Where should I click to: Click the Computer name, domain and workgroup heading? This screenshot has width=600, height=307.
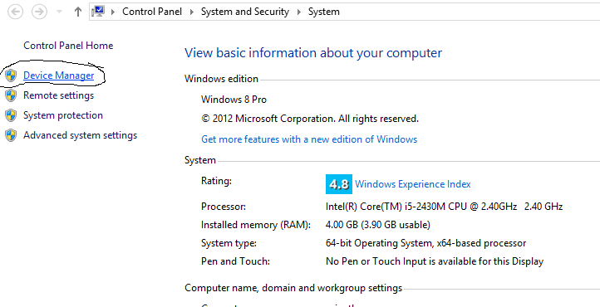[293, 288]
